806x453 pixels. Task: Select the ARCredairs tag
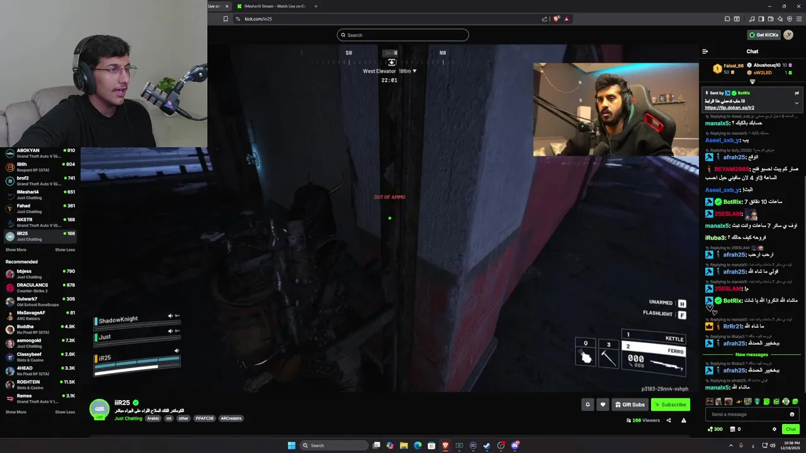[231, 418]
